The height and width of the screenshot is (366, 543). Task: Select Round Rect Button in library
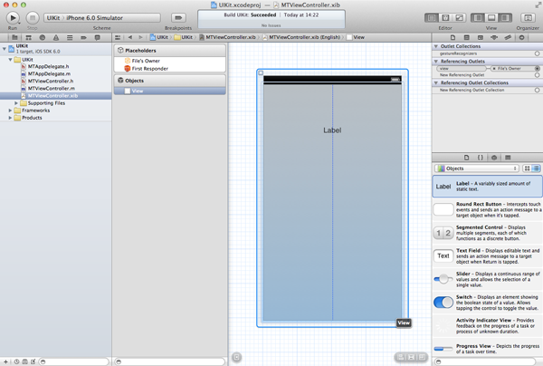click(488, 209)
